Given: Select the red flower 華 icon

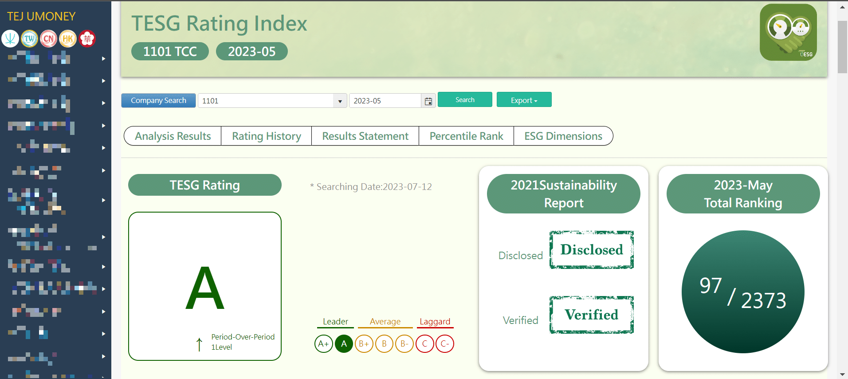Looking at the screenshot, I should point(87,39).
